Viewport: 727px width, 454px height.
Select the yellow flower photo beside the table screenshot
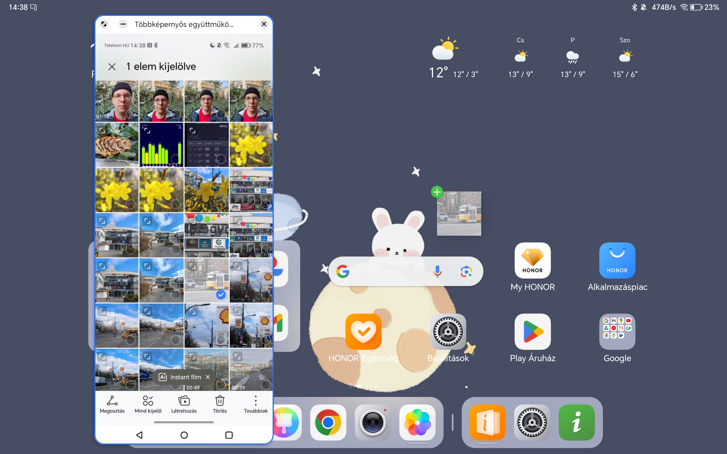point(251,145)
